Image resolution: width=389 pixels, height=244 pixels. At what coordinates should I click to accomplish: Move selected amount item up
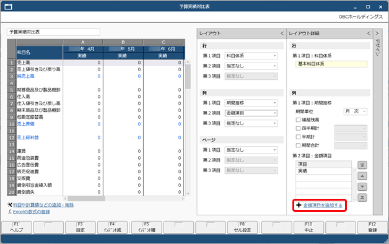pyautogui.click(x=362, y=176)
